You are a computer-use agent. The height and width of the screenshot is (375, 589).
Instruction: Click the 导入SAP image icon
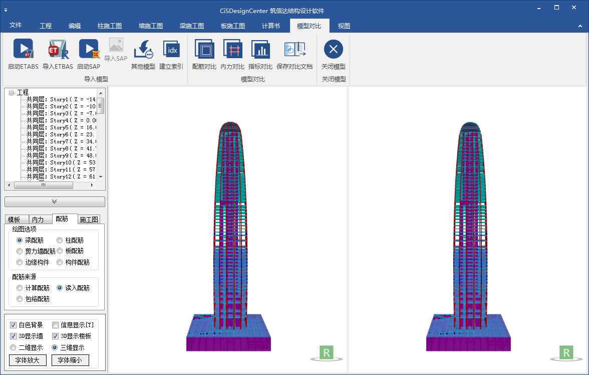tap(116, 46)
